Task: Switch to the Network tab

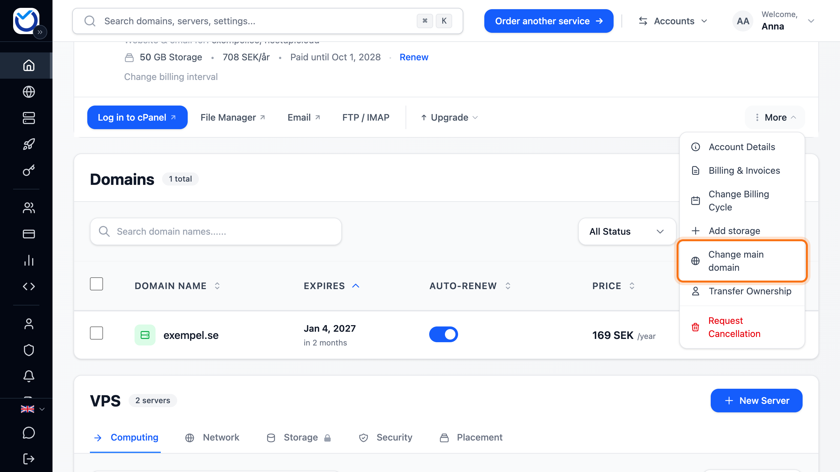Action: tap(212, 437)
